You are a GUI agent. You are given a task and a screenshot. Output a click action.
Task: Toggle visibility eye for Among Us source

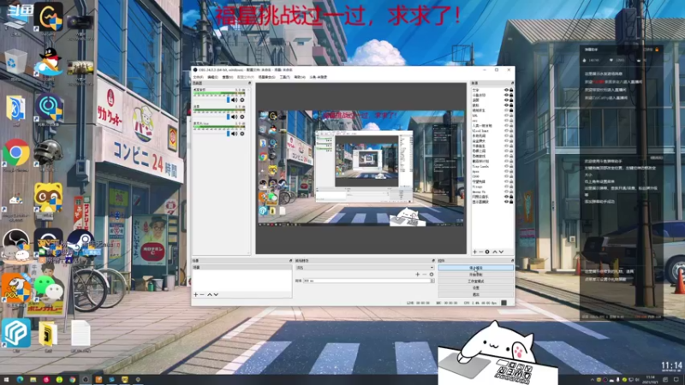coord(506,192)
